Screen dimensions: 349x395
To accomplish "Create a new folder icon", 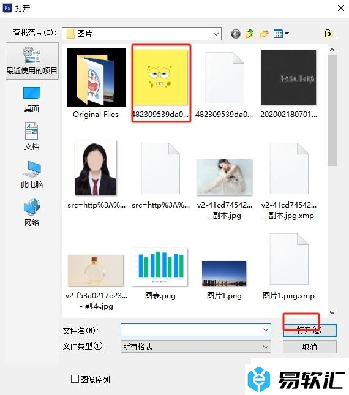I will (264, 34).
